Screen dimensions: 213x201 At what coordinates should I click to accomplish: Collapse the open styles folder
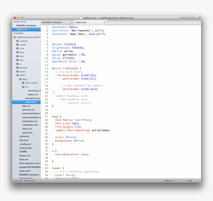17,75
